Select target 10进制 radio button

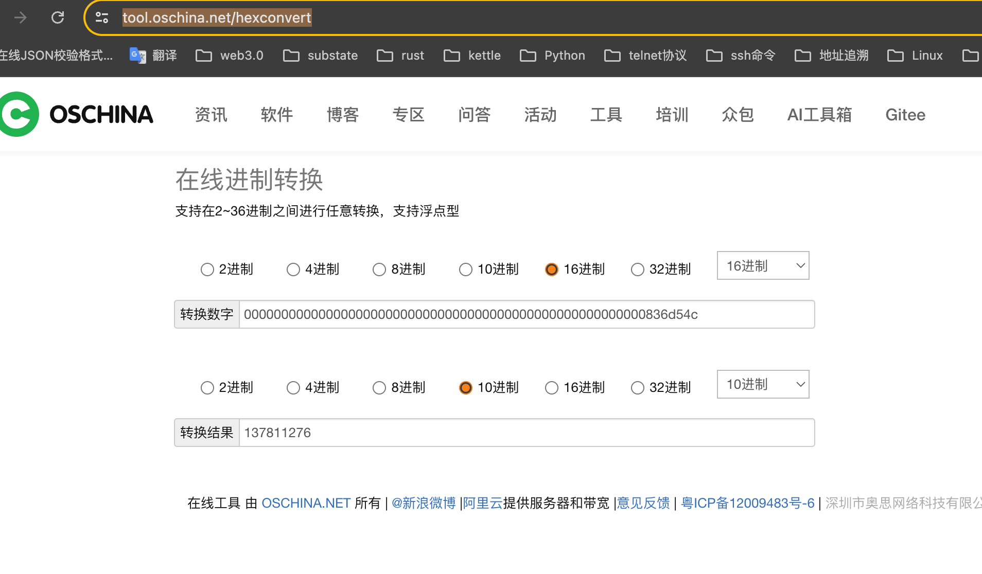pyautogui.click(x=465, y=388)
